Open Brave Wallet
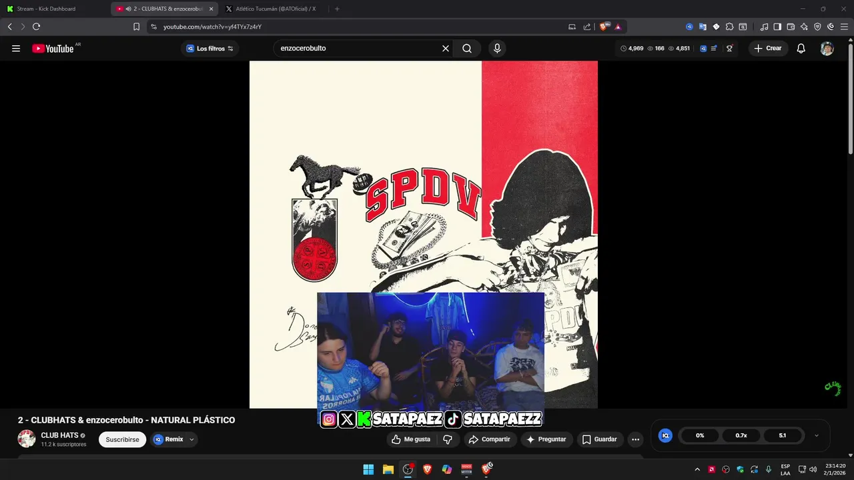854x480 pixels. click(x=791, y=27)
